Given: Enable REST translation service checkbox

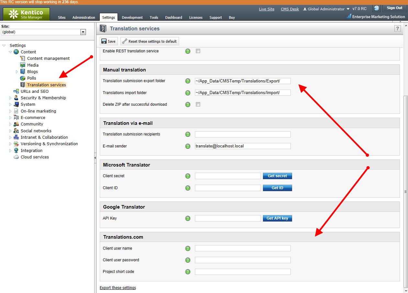Looking at the screenshot, I should (198, 51).
